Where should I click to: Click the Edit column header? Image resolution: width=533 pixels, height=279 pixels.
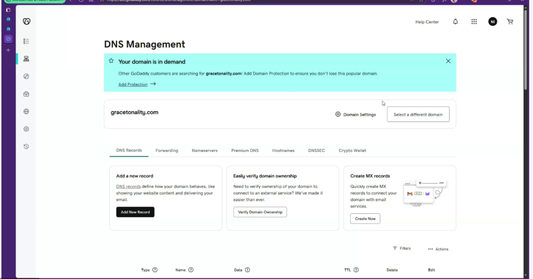click(x=432, y=270)
